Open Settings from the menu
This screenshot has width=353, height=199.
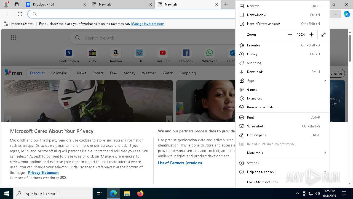283,163
